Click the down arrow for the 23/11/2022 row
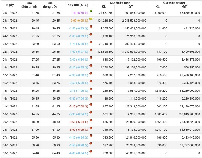Image resolution: width=202 pixels, height=158 pixels. (91, 42)
